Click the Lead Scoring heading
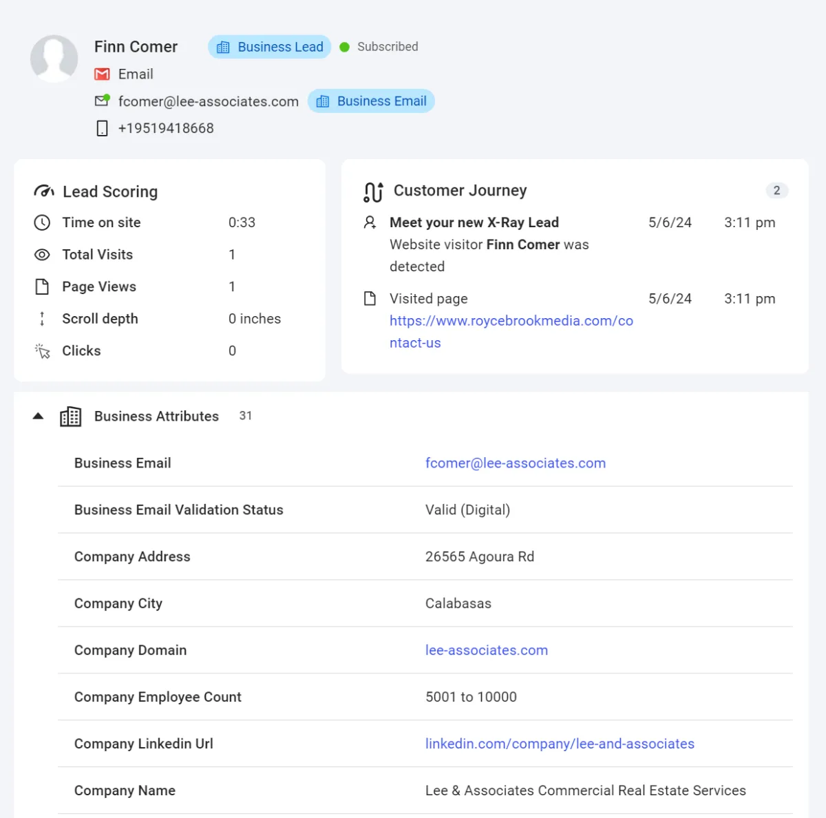Screen dimensions: 826x818 coord(110,191)
